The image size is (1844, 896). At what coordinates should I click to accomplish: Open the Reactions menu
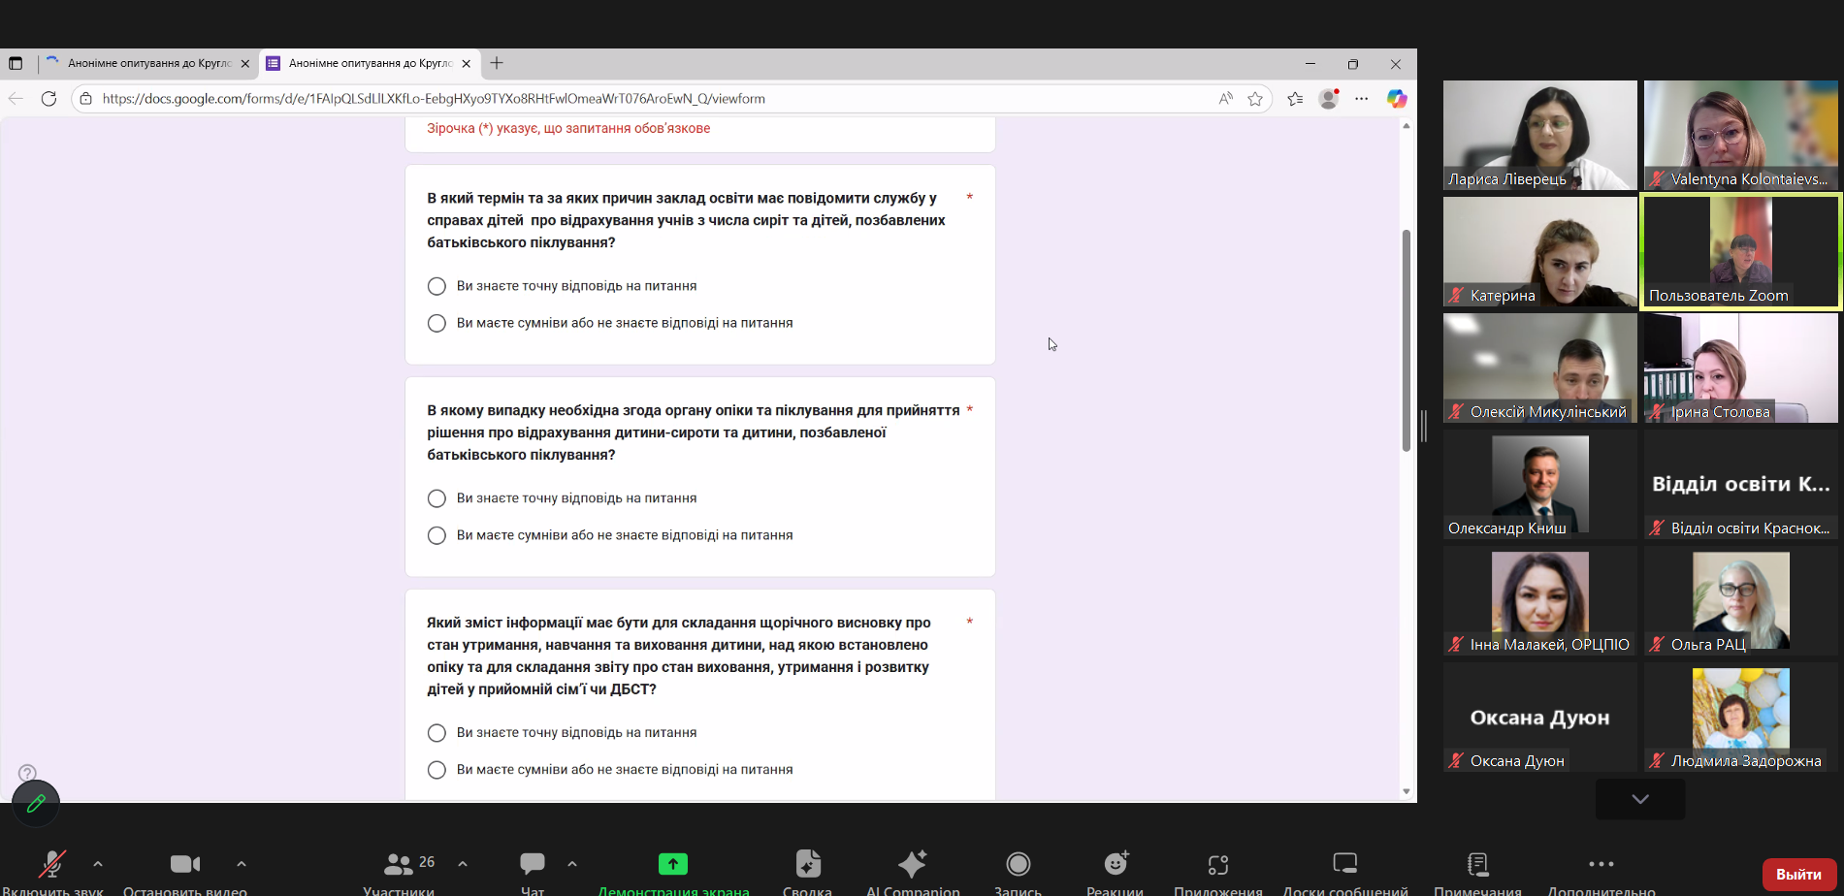(1116, 864)
